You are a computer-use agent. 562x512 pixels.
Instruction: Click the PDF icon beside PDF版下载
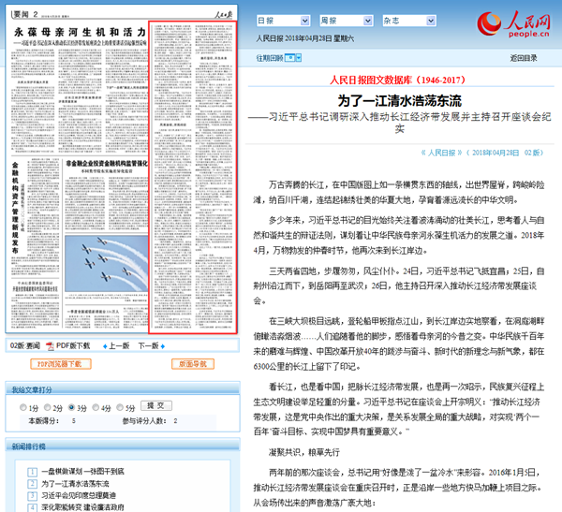[50, 346]
